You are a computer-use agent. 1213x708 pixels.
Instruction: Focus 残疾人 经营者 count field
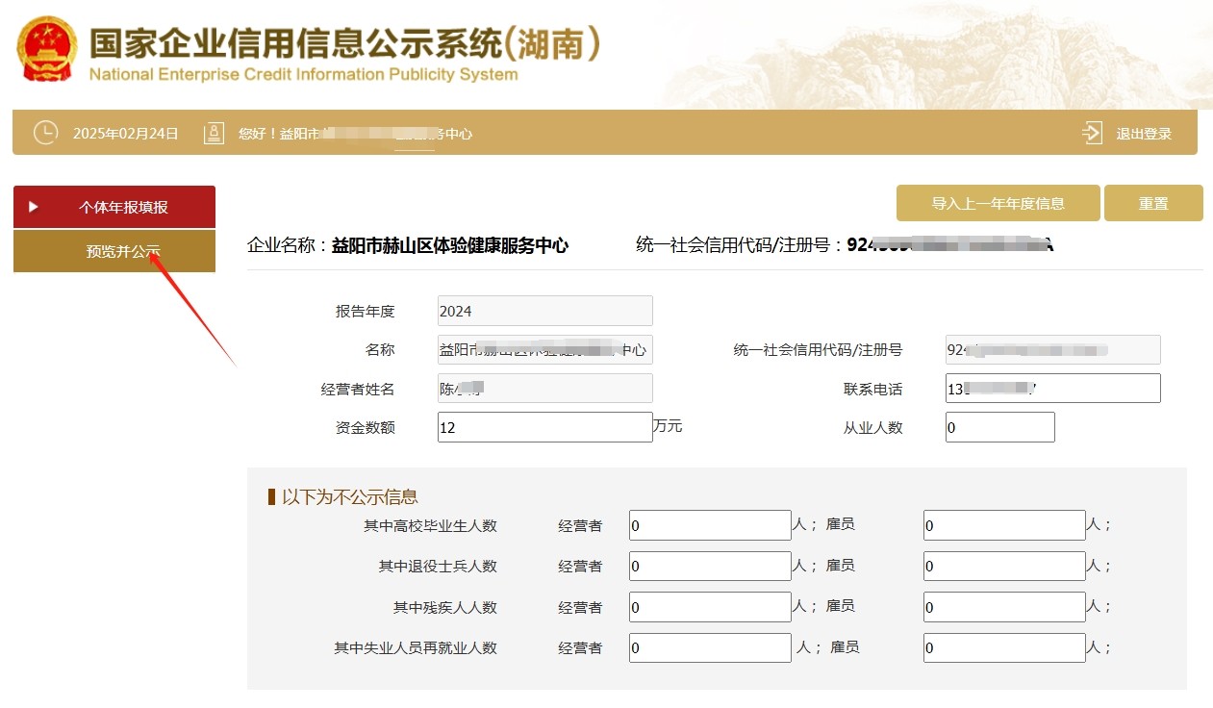click(710, 607)
